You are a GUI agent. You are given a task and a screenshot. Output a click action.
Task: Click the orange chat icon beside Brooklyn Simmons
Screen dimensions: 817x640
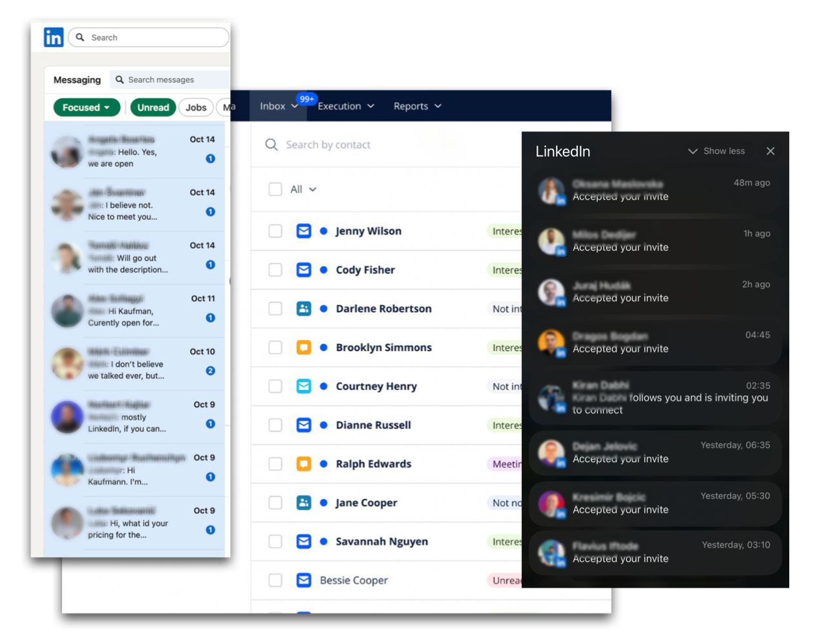point(303,347)
